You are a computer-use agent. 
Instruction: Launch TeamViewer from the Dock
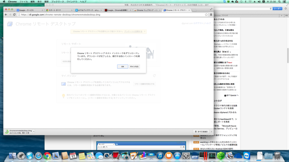click(247, 156)
